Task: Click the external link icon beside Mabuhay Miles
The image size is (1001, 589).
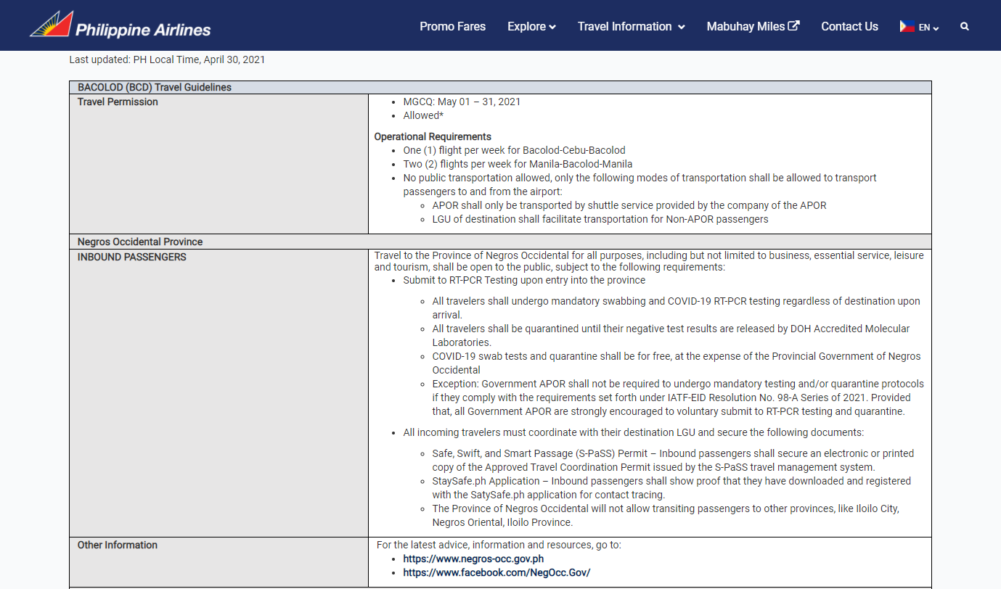Action: [x=794, y=25]
